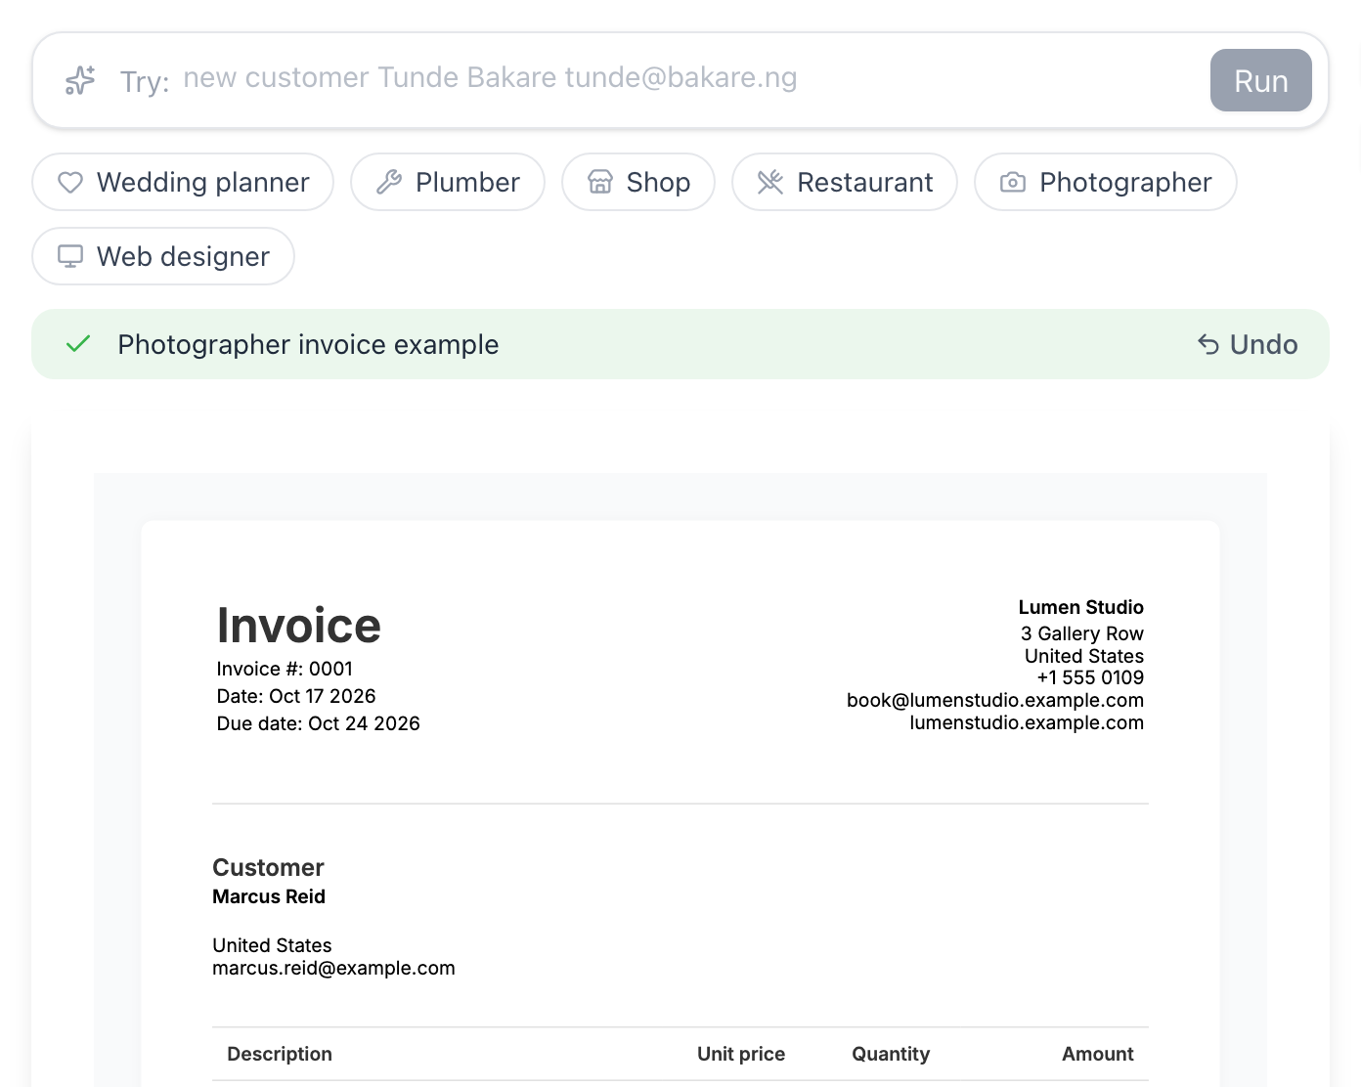This screenshot has width=1361, height=1087.
Task: Choose the Wedding planner example
Action: [x=183, y=183]
